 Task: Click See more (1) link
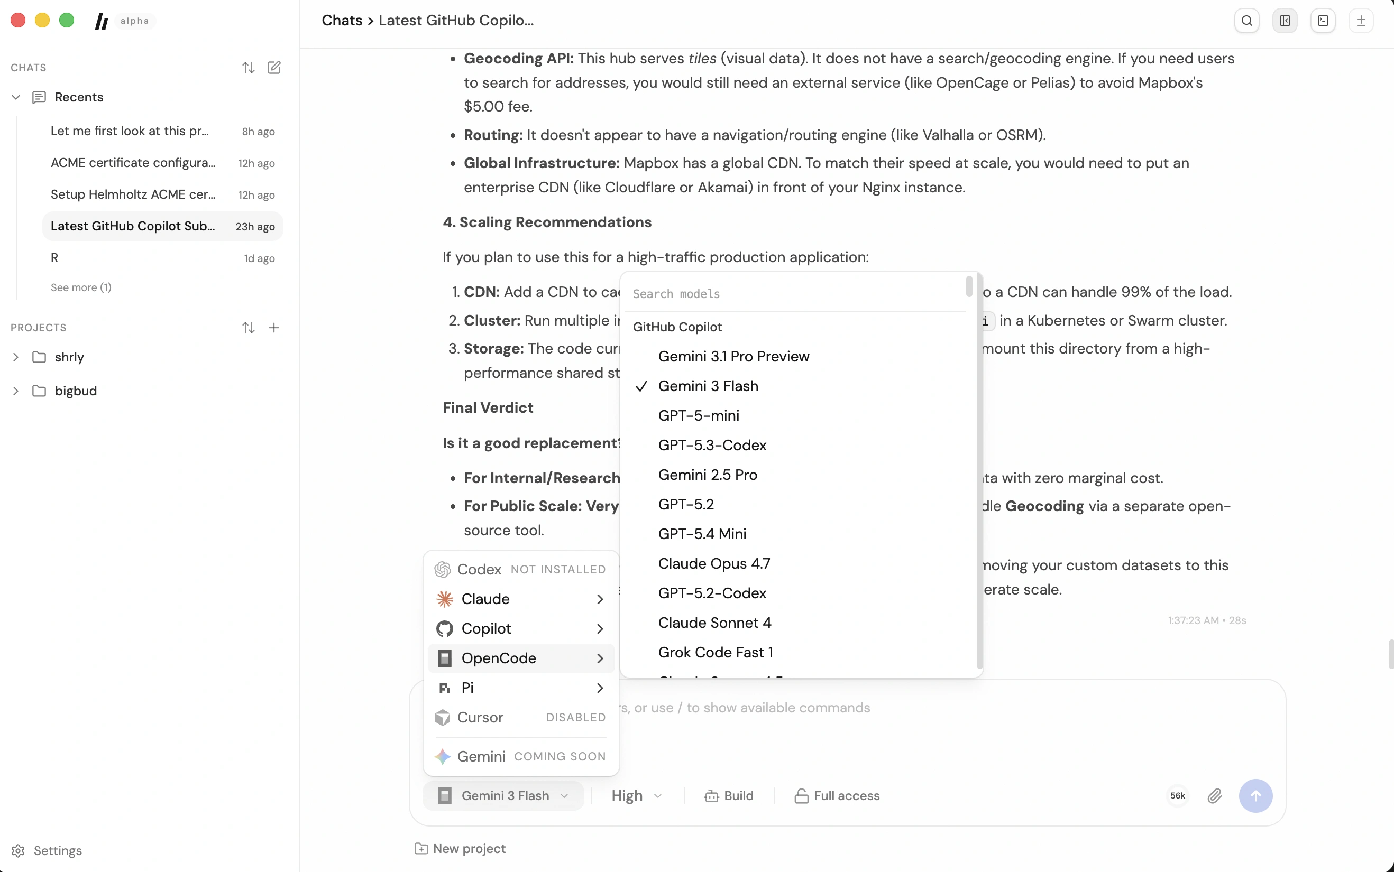pos(81,287)
